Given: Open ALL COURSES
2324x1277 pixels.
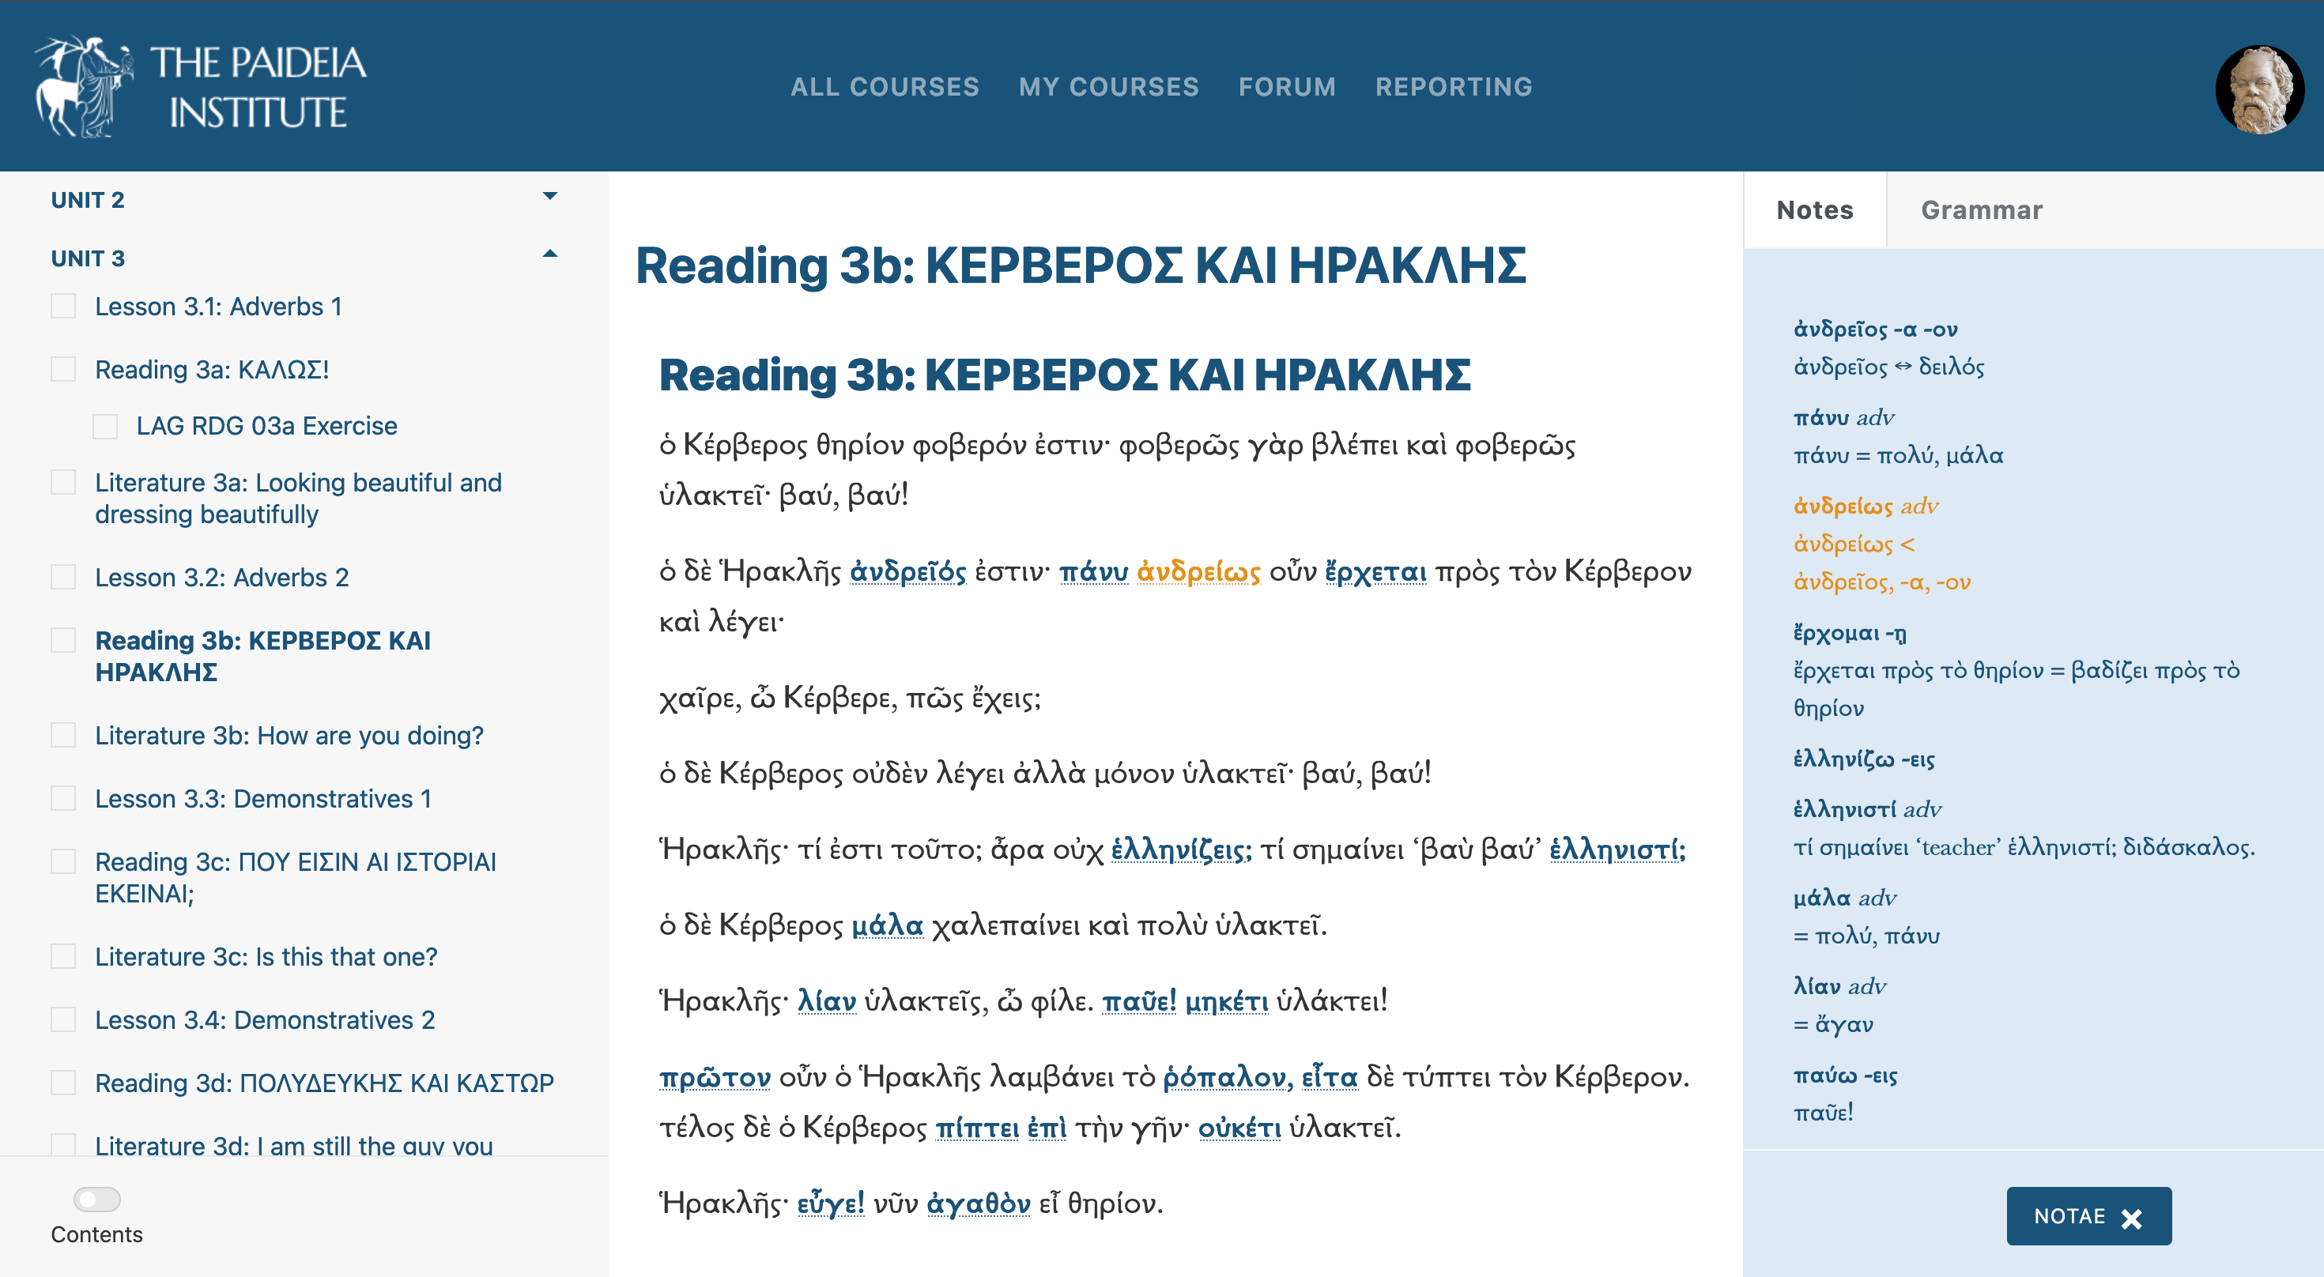Looking at the screenshot, I should 886,87.
